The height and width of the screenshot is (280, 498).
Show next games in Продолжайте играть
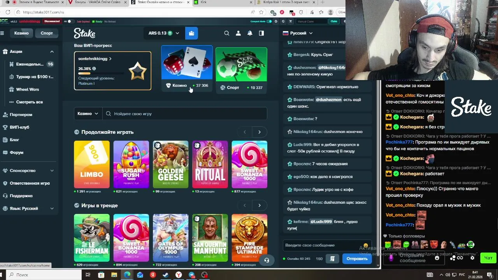point(260,132)
